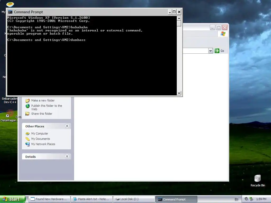This screenshot has height=203, width=271.
Task: Select Command Prompt taskbar button
Action: pyautogui.click(x=176, y=199)
